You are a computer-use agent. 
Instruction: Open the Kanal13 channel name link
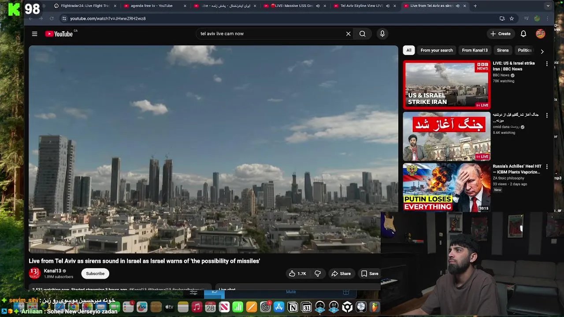point(52,271)
